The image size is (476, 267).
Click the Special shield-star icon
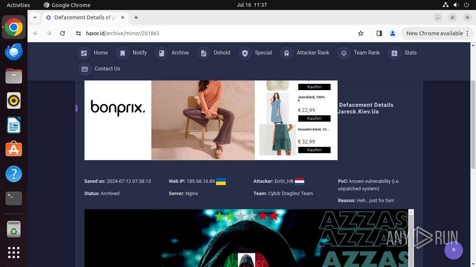pyautogui.click(x=245, y=53)
